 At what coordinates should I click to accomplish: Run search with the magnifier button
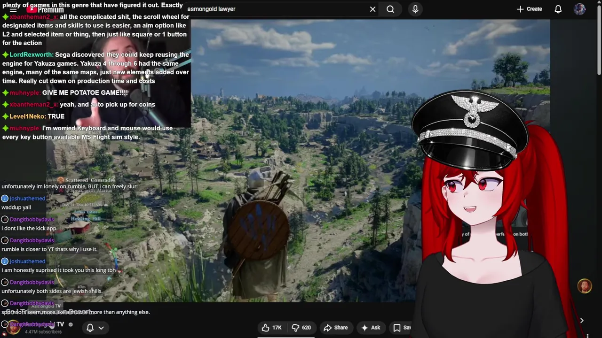390,9
